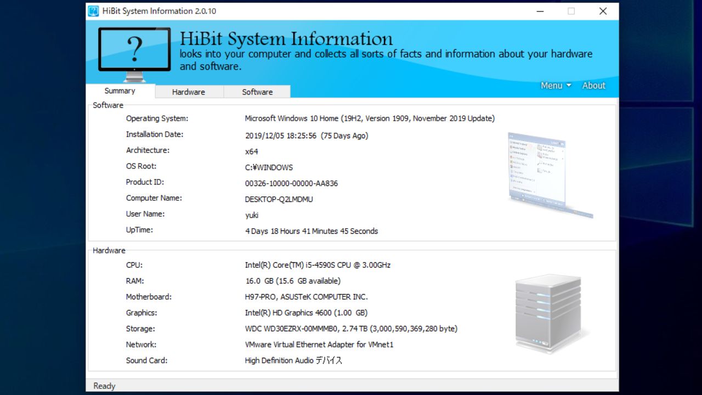Screen dimensions: 702x395
Task: Open the About link
Action: 594,86
